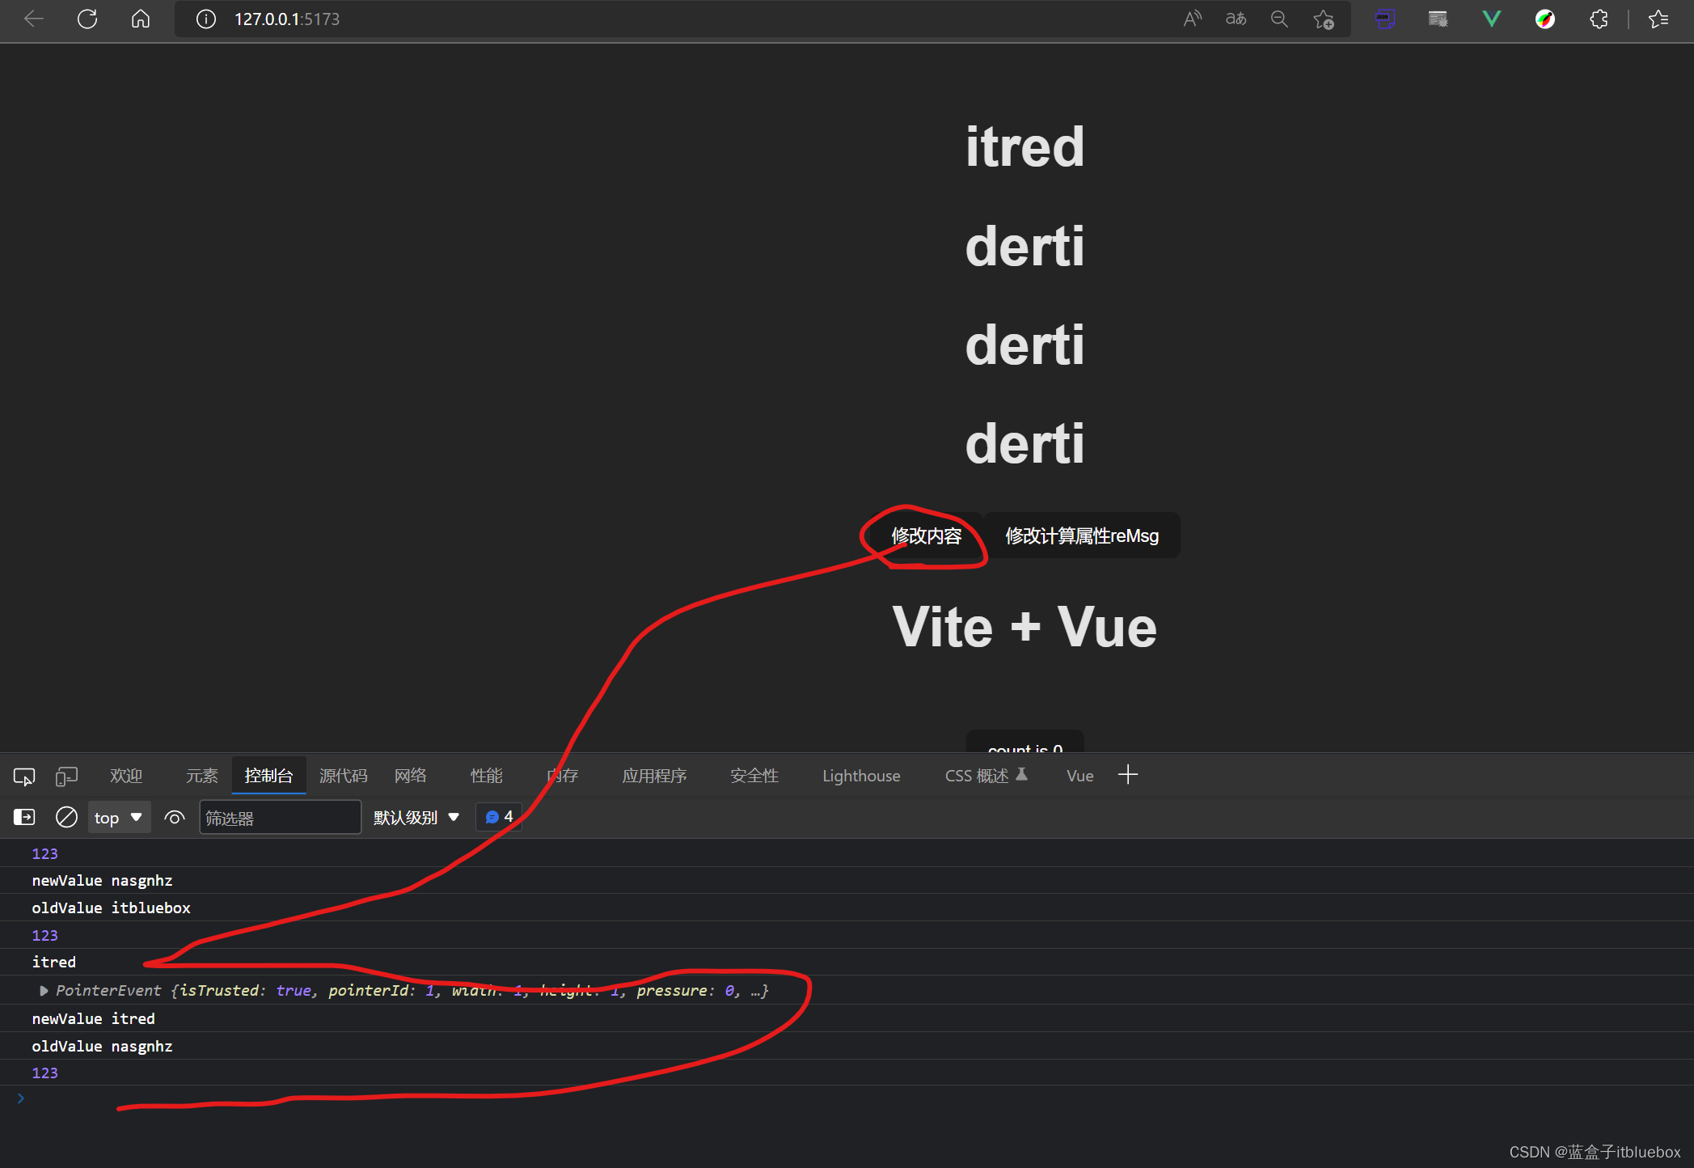Select inspect element picker tool
1694x1168 pixels.
[24, 777]
